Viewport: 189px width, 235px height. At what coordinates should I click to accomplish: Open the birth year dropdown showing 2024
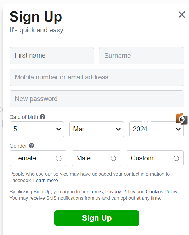(156, 129)
